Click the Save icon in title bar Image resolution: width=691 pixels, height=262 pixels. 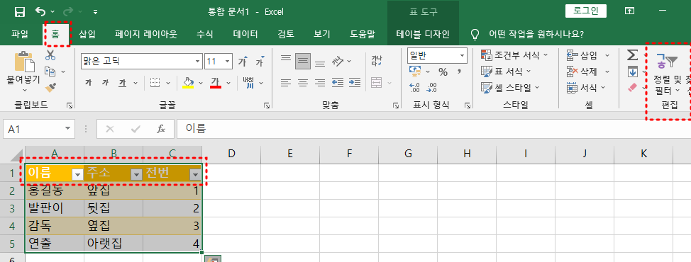click(x=20, y=12)
